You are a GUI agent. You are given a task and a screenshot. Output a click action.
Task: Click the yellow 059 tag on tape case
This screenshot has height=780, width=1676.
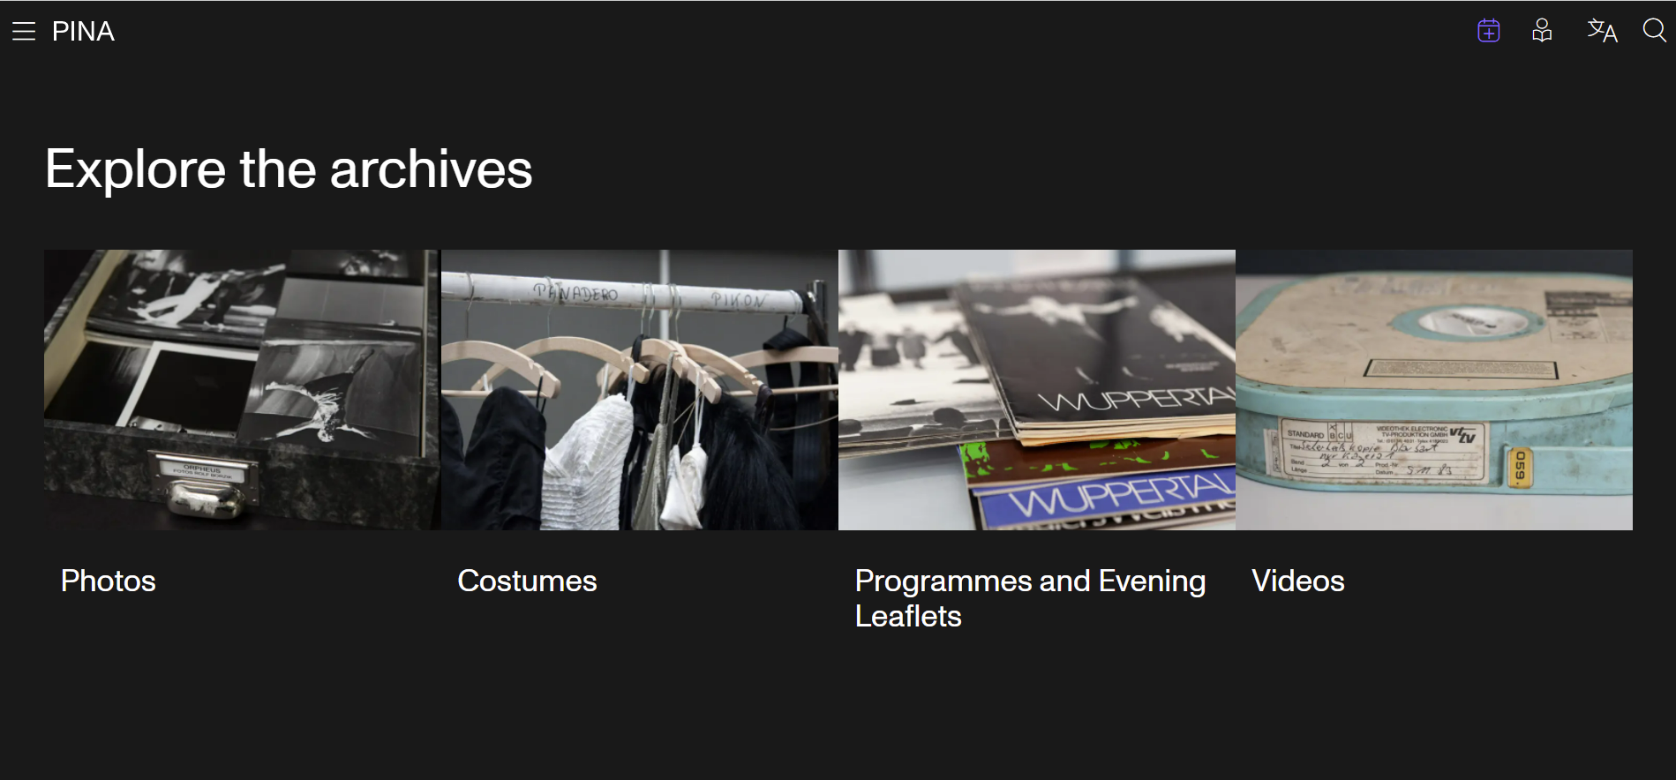point(1520,468)
